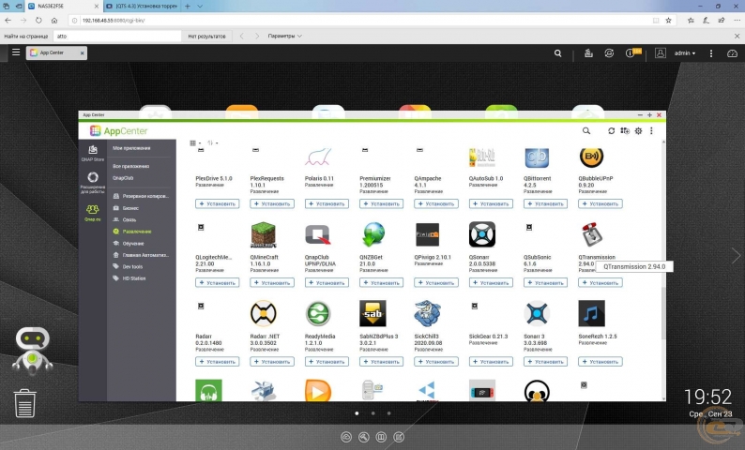This screenshot has width=745, height=450.
Task: Click the QPinigo app icon
Action: coord(427,234)
